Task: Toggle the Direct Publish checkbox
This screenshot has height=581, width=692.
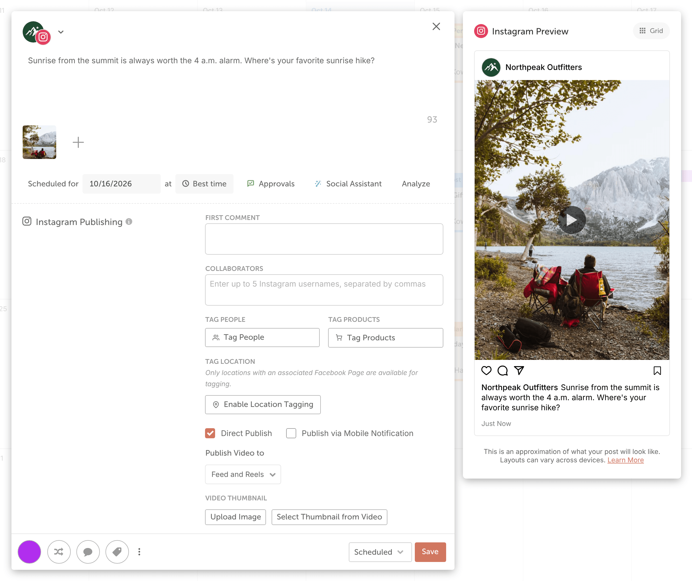Action: (x=210, y=433)
